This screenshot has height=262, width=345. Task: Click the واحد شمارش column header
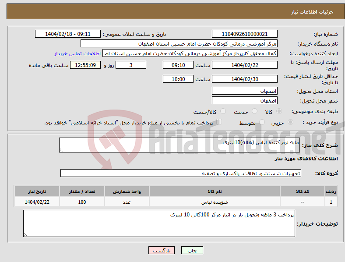pyautogui.click(x=127, y=191)
